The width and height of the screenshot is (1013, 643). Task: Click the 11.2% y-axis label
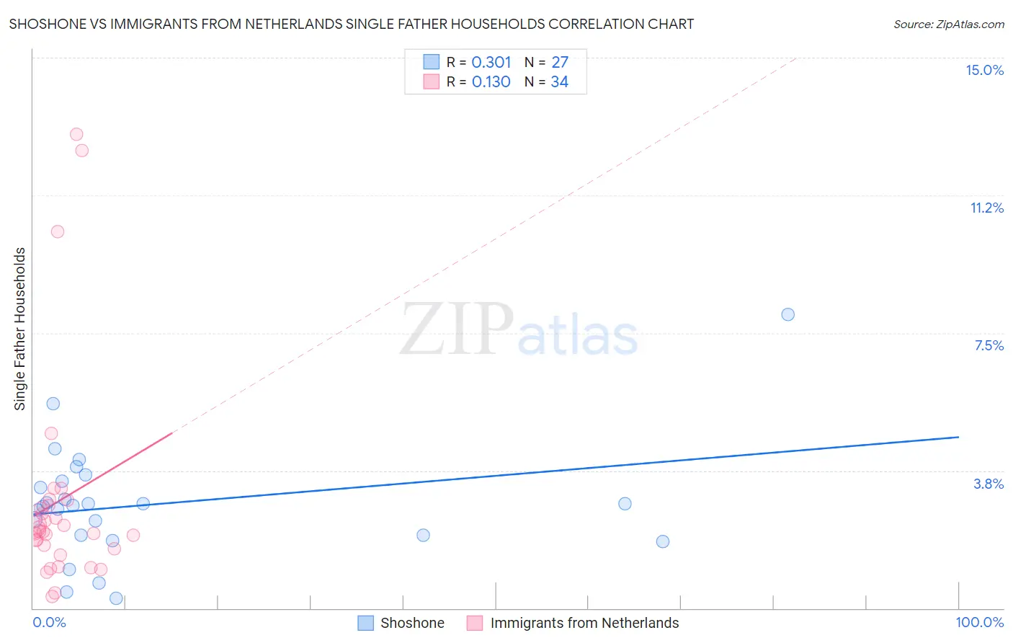pos(986,208)
